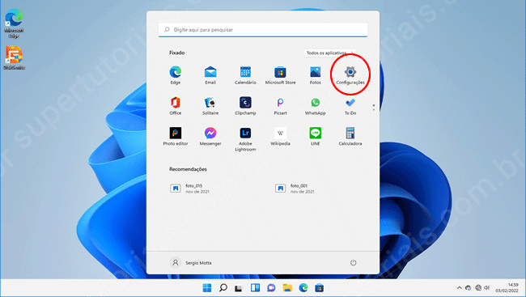
Task: Click the power button in Start menu
Action: pyautogui.click(x=354, y=263)
